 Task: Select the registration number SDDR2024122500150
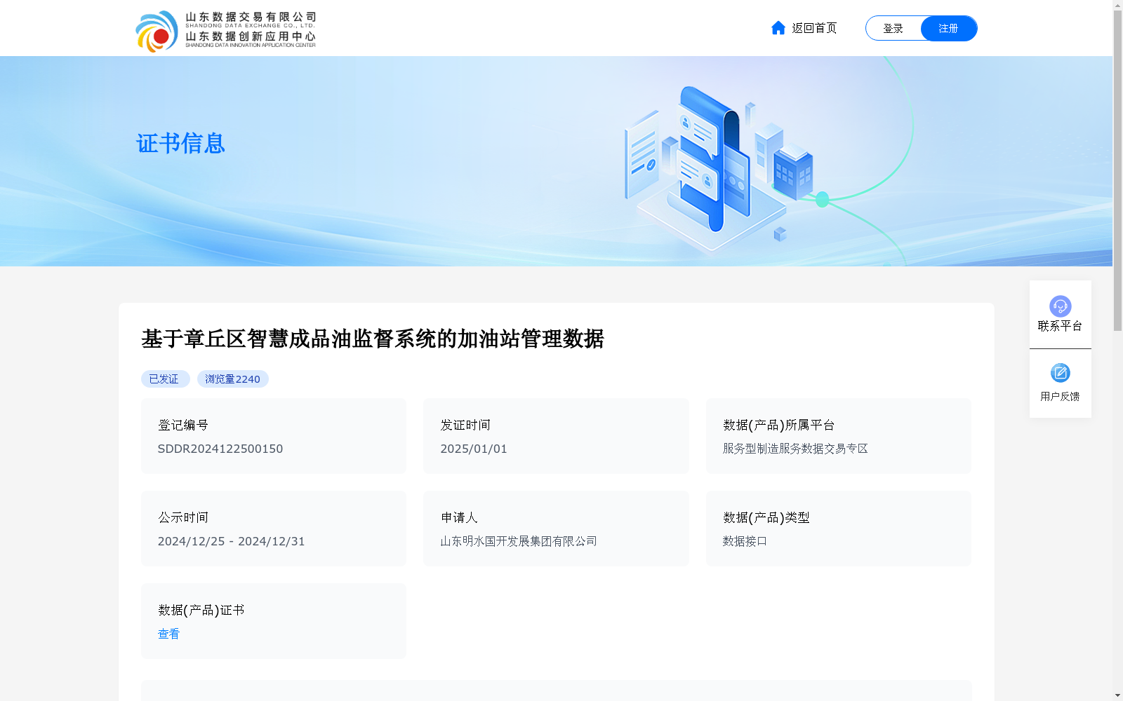point(220,449)
